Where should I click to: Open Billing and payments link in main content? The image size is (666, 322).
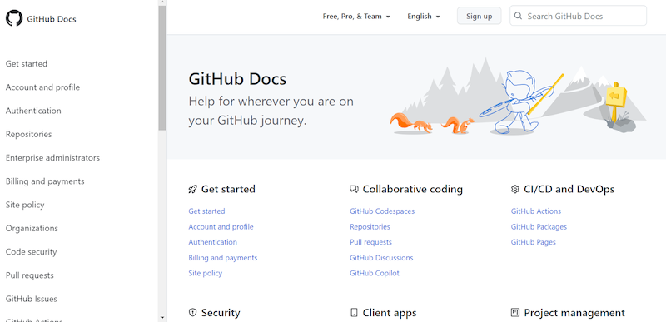click(223, 257)
